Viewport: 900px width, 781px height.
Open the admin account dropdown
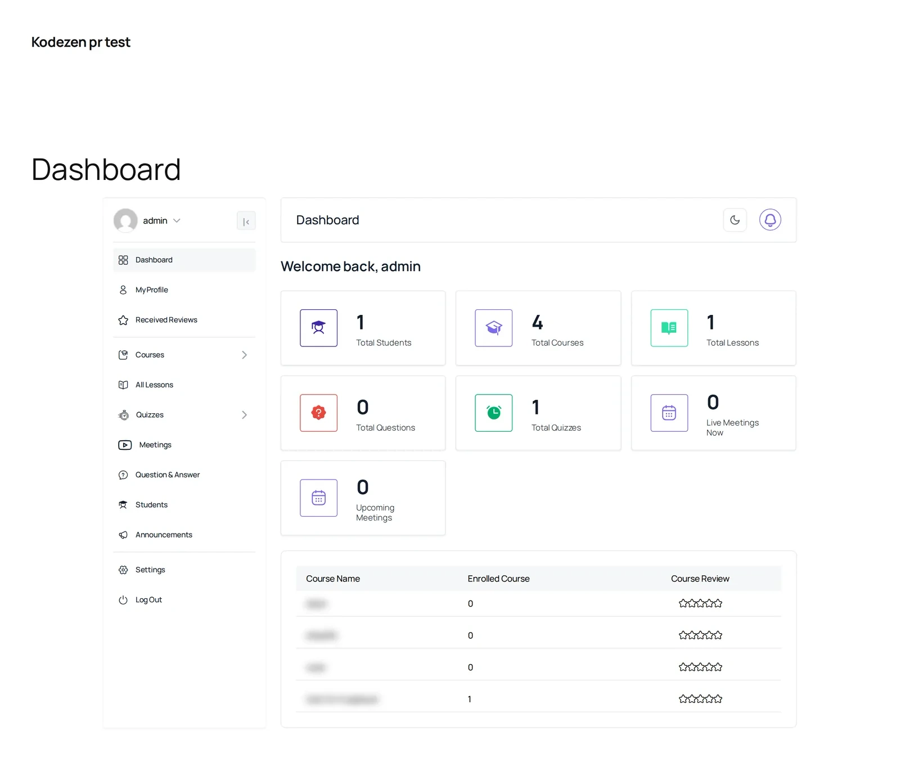(161, 220)
